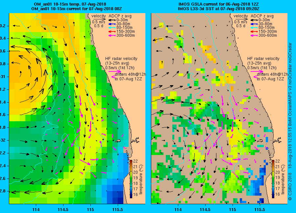Click the magenta 300-600m arrow in right legend
Image resolution: width=296 pixels, height=213 pixels.
254,35
